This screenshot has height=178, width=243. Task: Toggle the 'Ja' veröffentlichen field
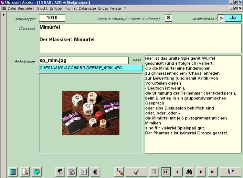(x=233, y=18)
